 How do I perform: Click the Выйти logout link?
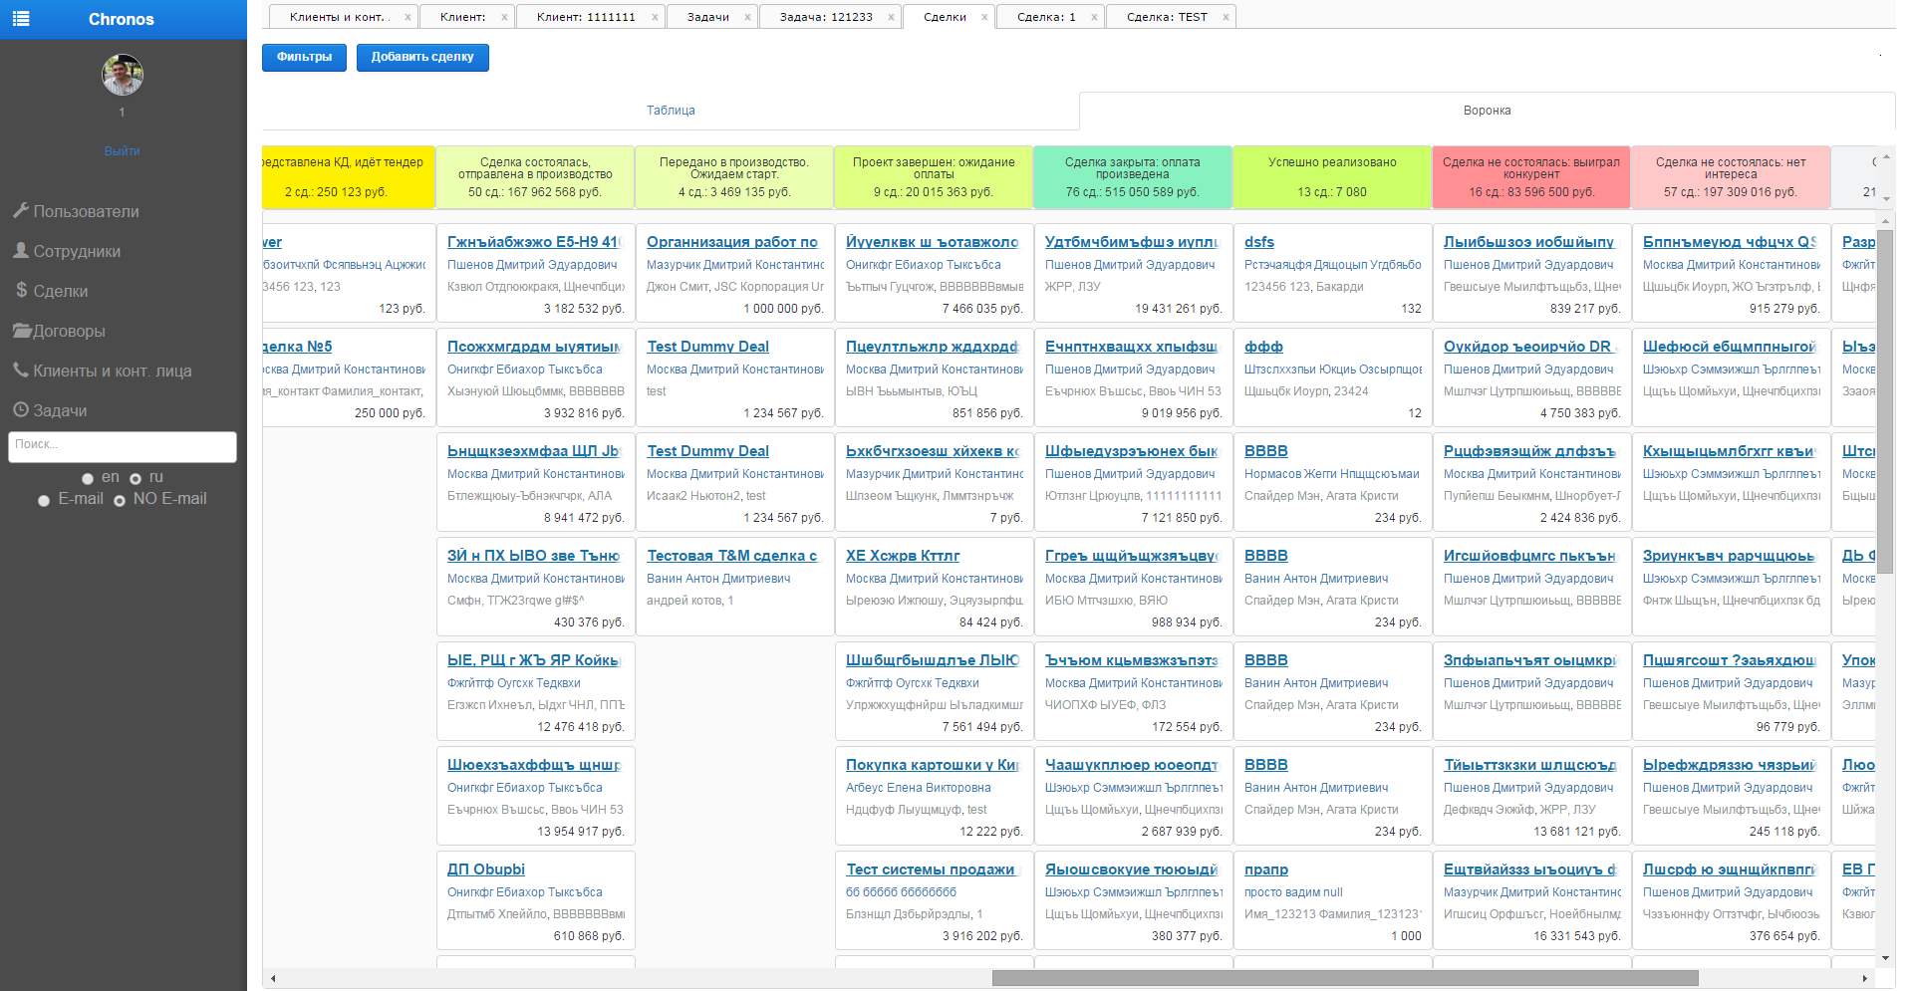pyautogui.click(x=123, y=151)
